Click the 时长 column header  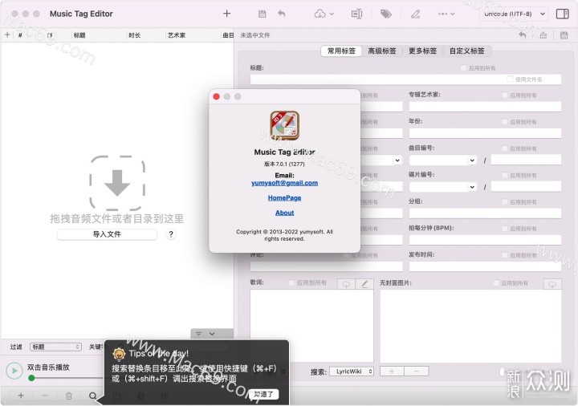[135, 35]
